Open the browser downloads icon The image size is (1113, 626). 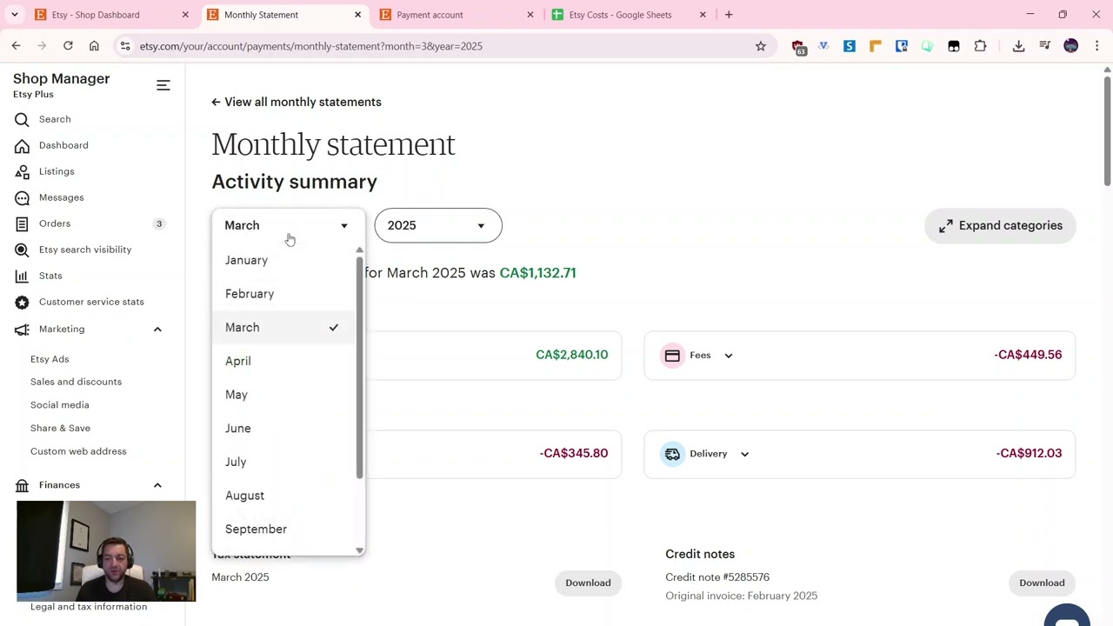point(1018,46)
